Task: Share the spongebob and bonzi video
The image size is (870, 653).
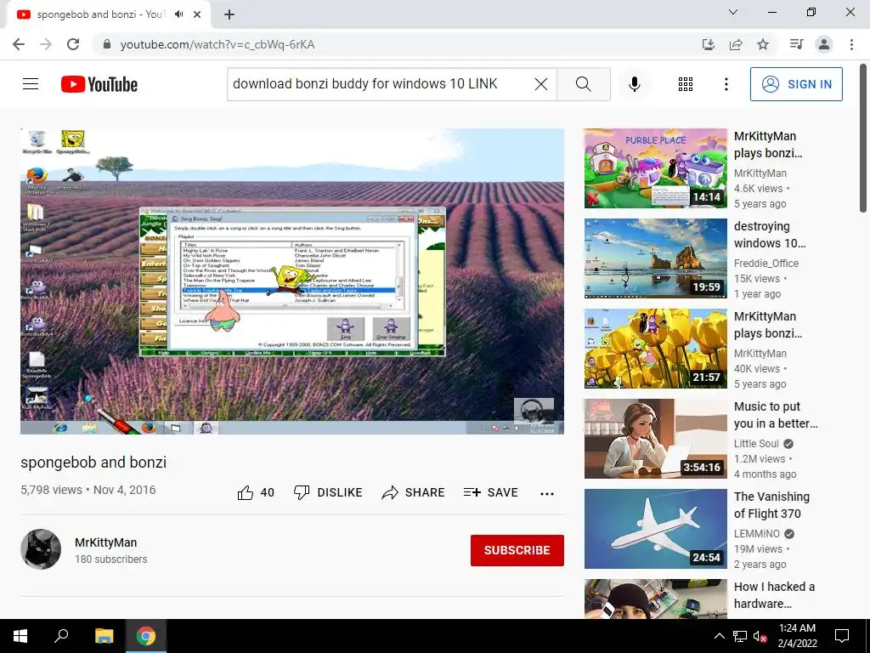Action: 414,492
